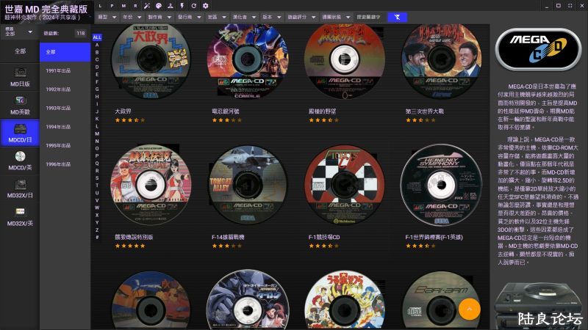Click the magic wand icon
Screen dimensions: 588x330
coord(147,6)
